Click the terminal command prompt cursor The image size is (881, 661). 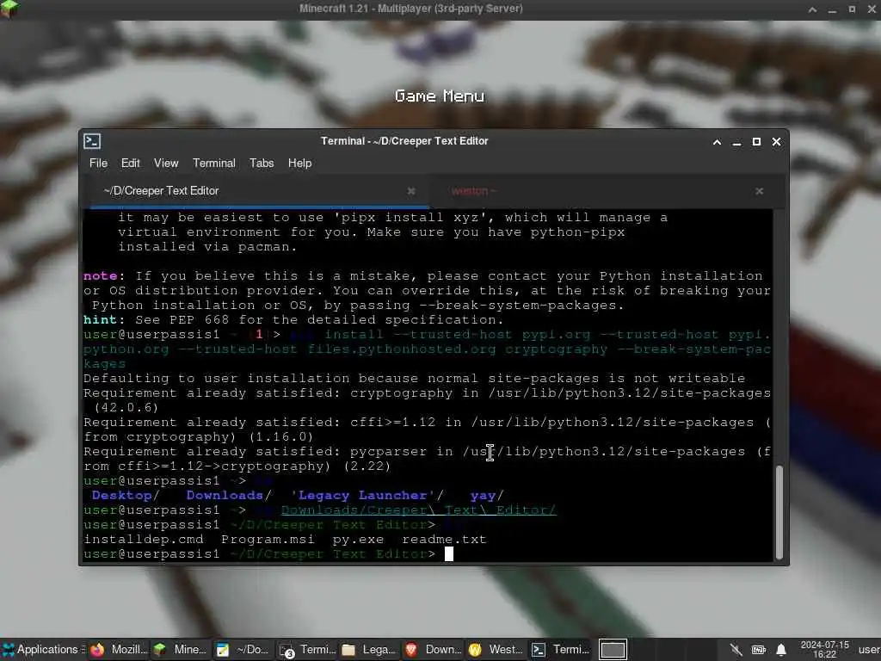point(449,554)
